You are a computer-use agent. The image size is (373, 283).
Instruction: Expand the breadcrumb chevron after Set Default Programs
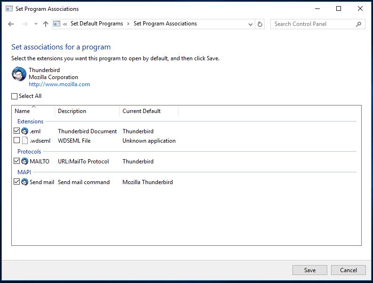[x=128, y=24]
